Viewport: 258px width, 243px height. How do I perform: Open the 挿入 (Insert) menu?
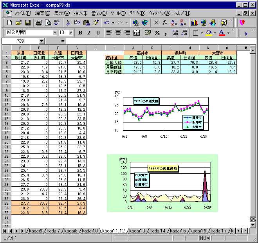click(81, 13)
